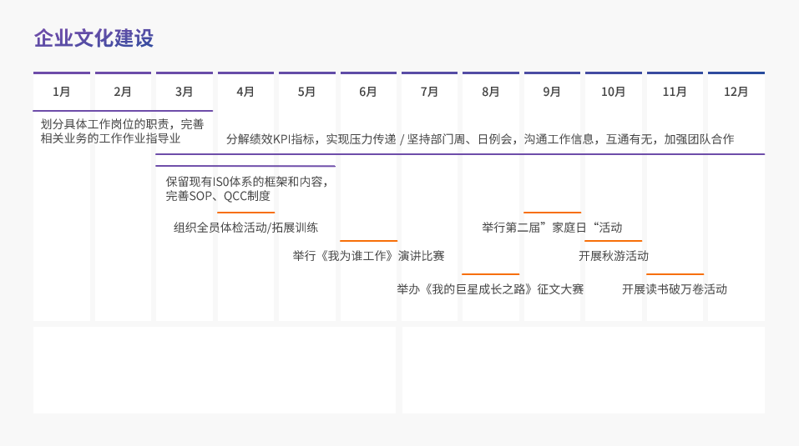Select text 开展读书破万卷活动

coord(675,289)
